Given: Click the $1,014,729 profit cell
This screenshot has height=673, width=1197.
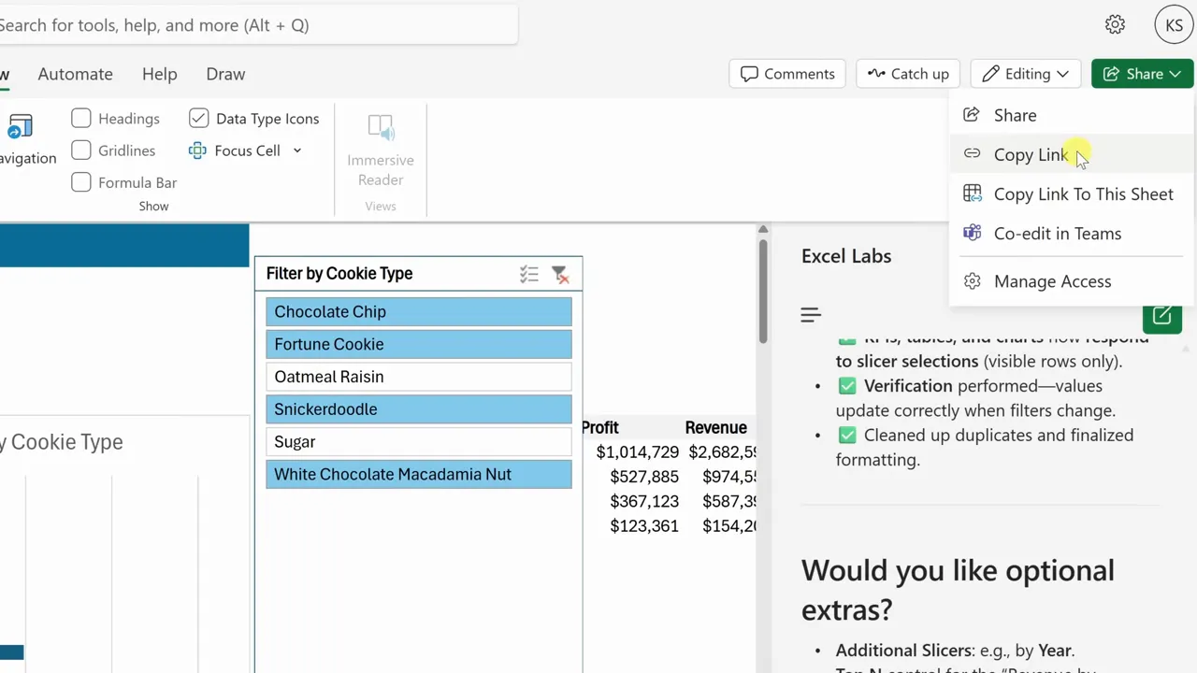Looking at the screenshot, I should pos(638,452).
